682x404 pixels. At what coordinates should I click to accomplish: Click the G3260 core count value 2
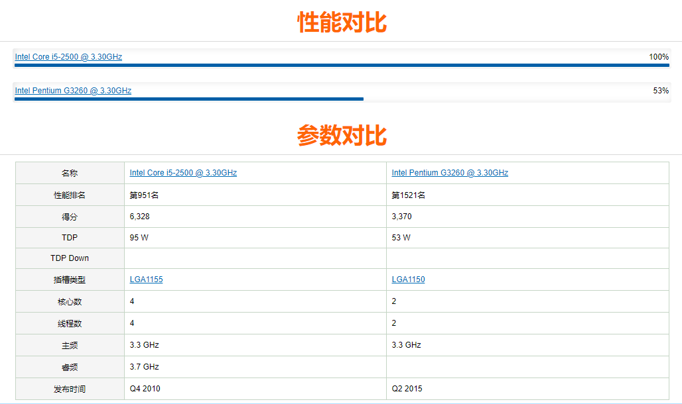coord(393,301)
